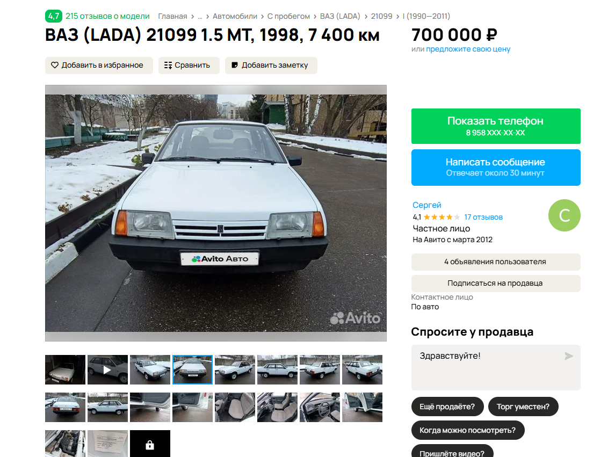Click the heart icon to add to favorites

55,65
